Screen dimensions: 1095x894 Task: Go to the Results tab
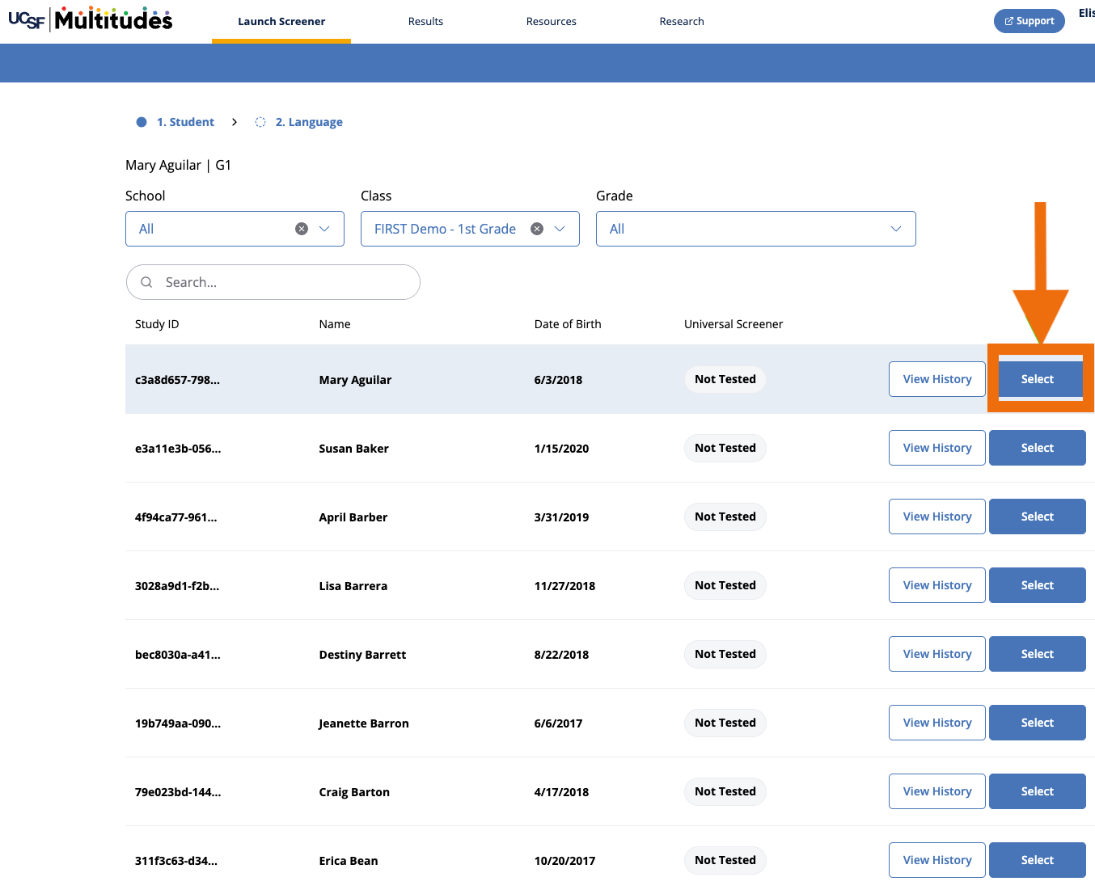click(425, 22)
